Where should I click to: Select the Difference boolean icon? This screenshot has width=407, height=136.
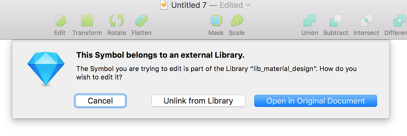[400, 21]
